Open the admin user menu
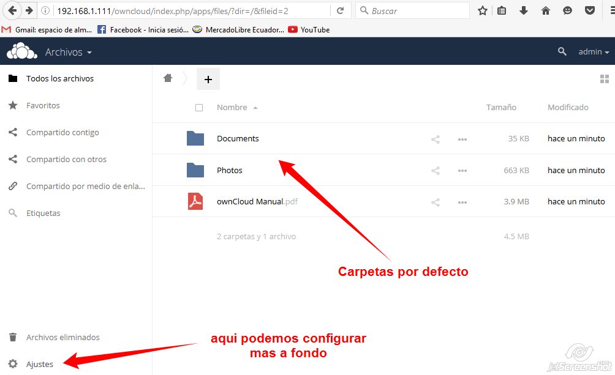 (x=593, y=52)
